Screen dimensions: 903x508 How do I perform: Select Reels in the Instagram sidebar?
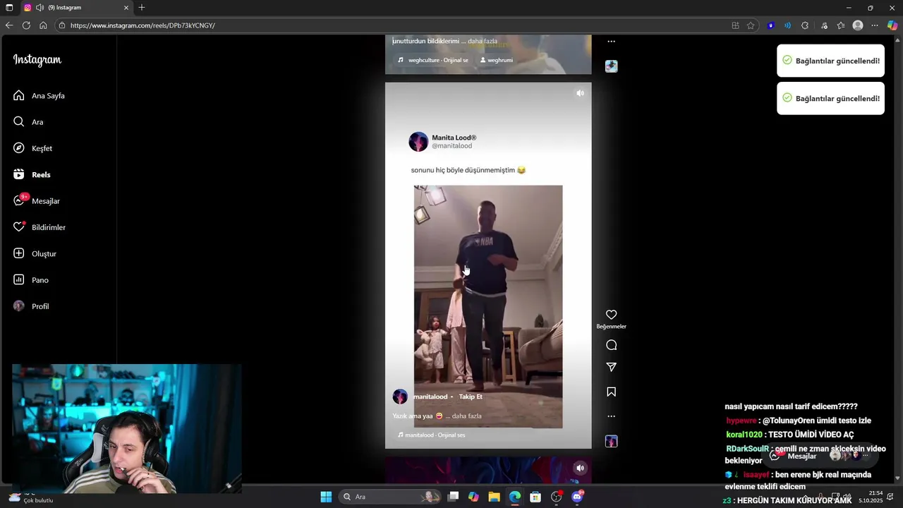(32, 174)
